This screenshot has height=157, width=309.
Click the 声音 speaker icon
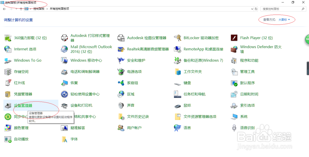click(x=121, y=105)
